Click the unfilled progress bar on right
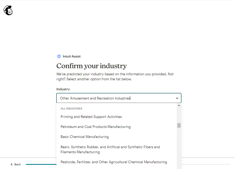The height and width of the screenshot is (169, 235). (x=206, y=164)
